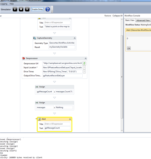Edit Result field myGeometryVariable
Viewport: 151px width, 159px height.
(x=62, y=47)
